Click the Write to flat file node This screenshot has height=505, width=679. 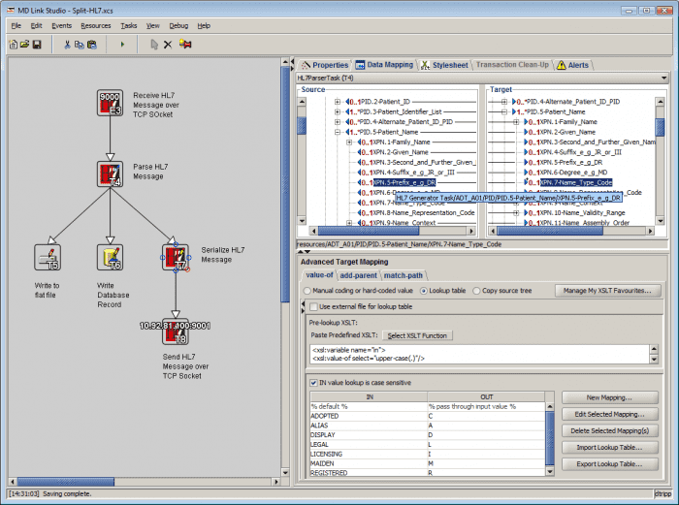point(47,257)
